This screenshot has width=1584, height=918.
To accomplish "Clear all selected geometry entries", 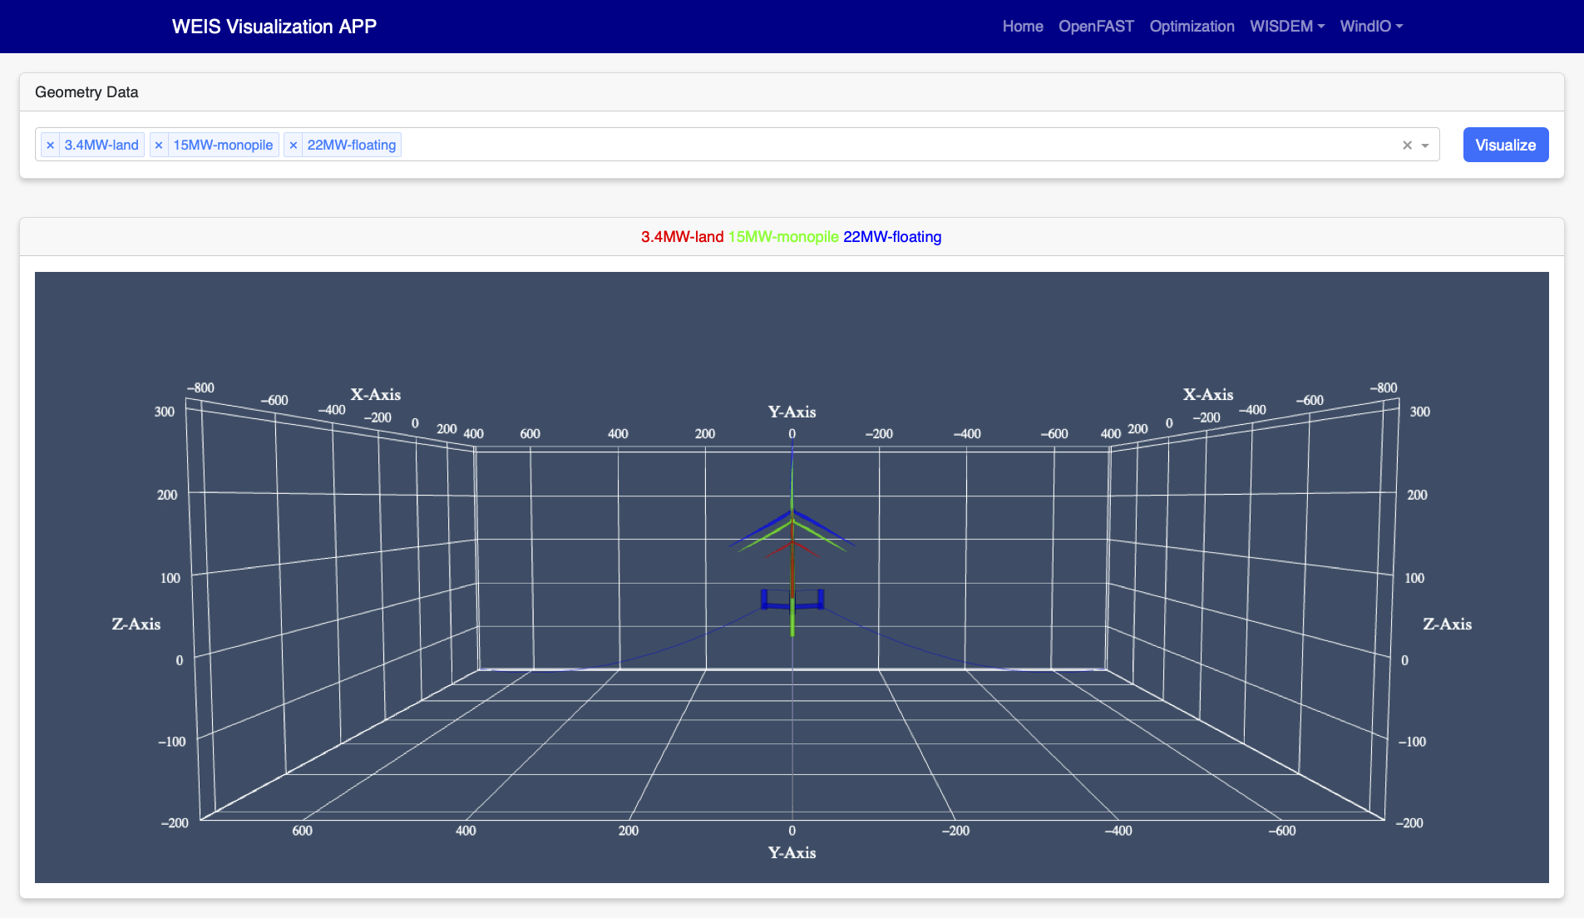I will (1407, 145).
